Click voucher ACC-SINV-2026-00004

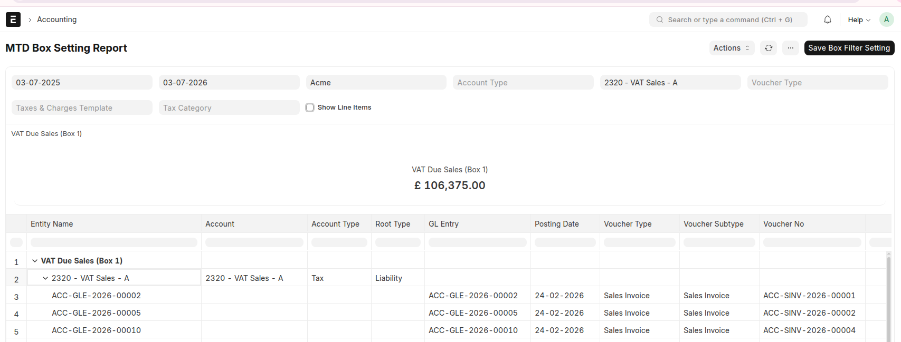(x=809, y=330)
